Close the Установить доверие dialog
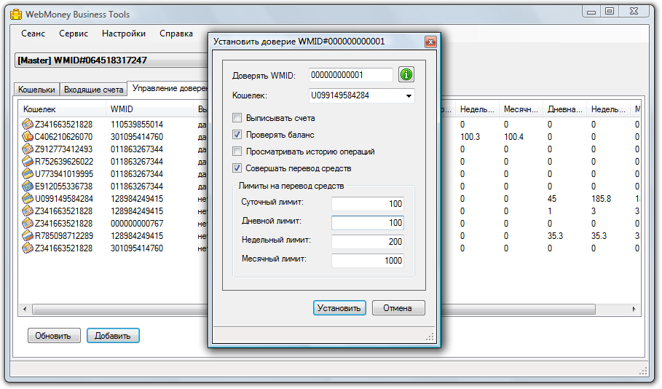Viewport: 662px width, 389px height. click(430, 42)
